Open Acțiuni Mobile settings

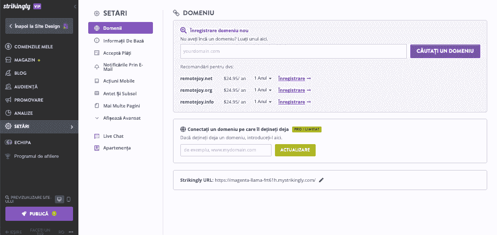[119, 81]
